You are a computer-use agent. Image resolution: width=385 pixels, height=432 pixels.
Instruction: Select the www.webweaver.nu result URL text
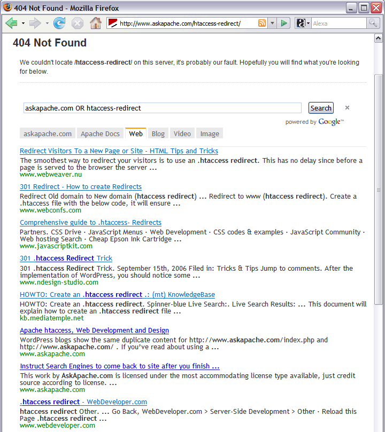click(51, 175)
